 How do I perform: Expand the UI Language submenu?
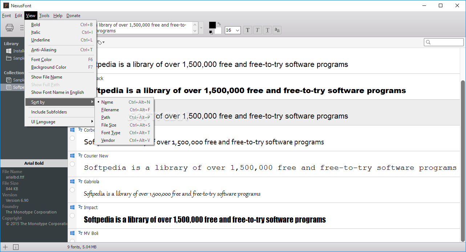(61, 122)
